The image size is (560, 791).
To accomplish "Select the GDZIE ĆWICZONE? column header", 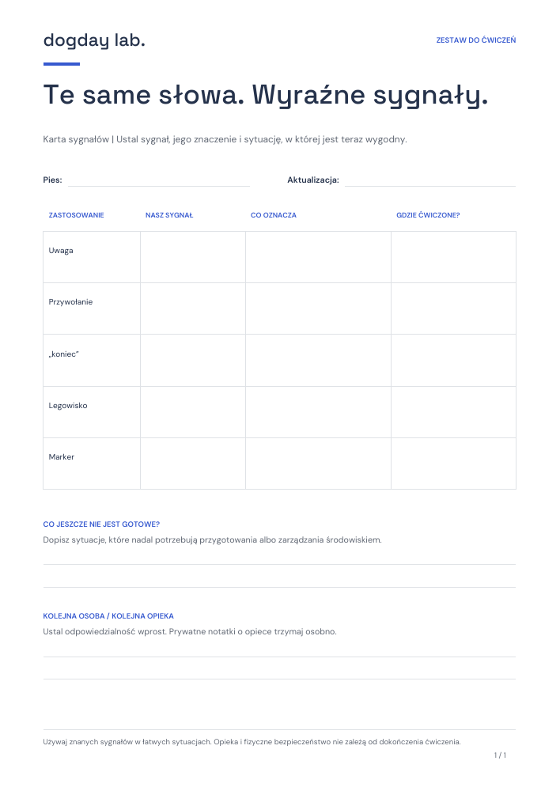I will (428, 215).
